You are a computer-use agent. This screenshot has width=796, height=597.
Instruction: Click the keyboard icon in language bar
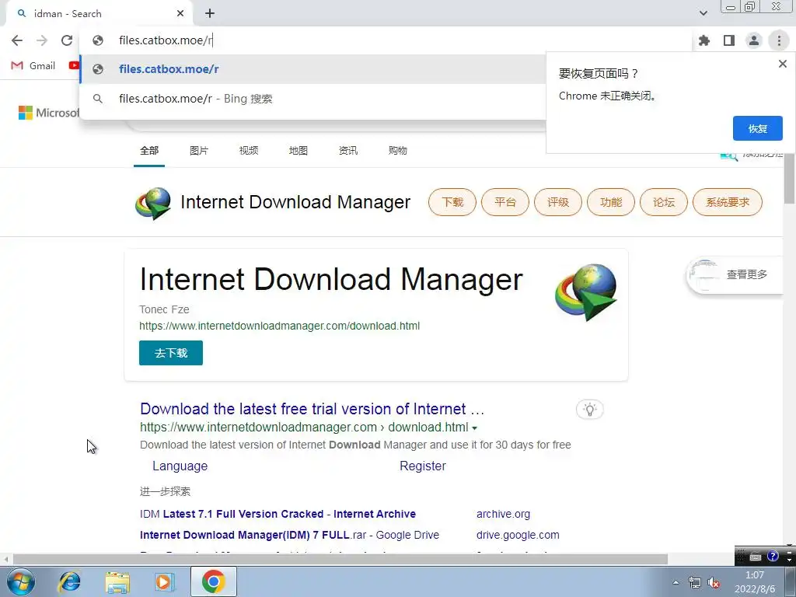(756, 557)
